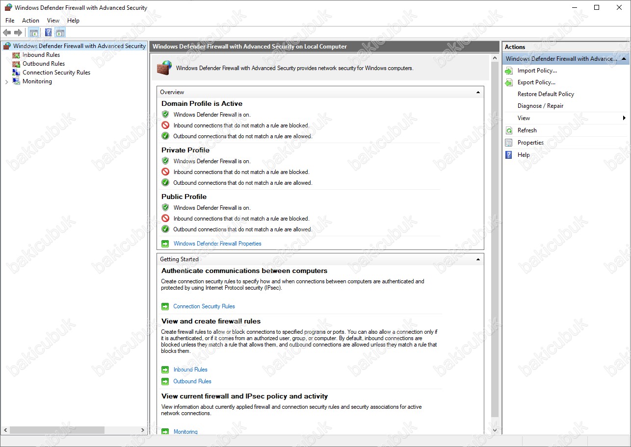Collapse the Getting Started section
This screenshot has height=447, width=631.
pyautogui.click(x=478, y=259)
